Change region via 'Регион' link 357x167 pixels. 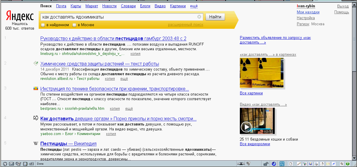point(303,24)
